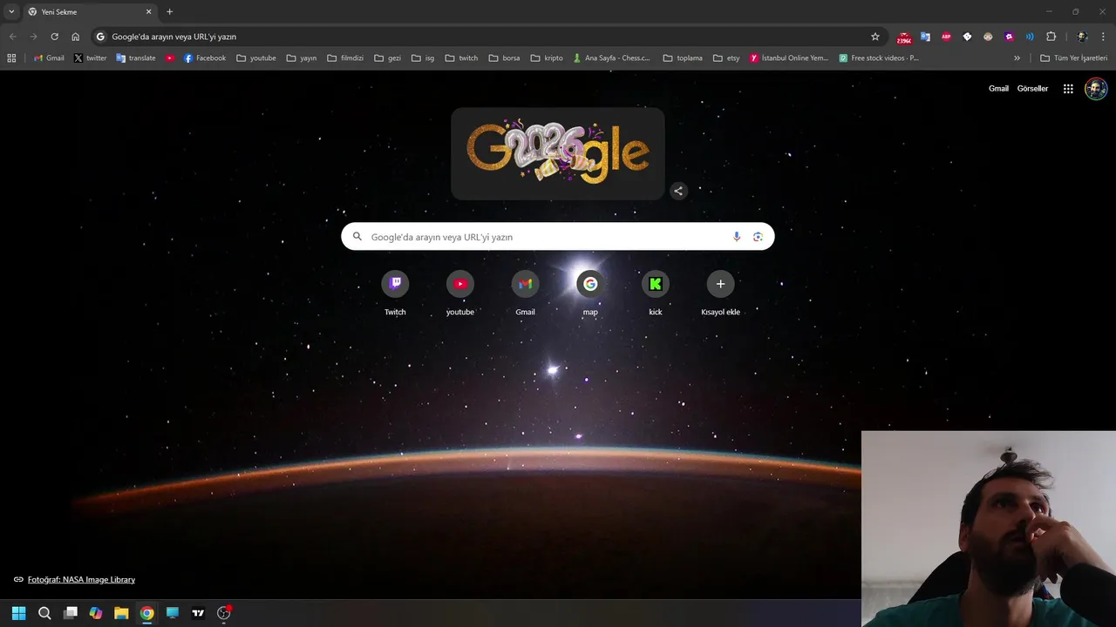Expand the yayın bookmark folder

[302, 58]
